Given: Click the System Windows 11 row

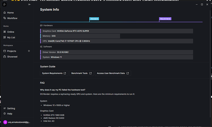Looking at the screenshot, I should [x=116, y=57].
